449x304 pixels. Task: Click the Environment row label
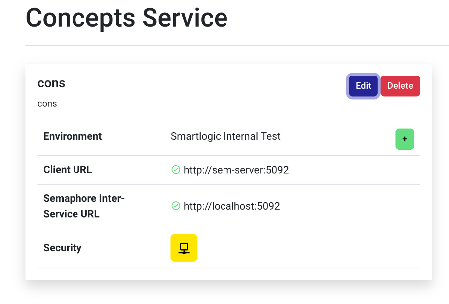73,136
